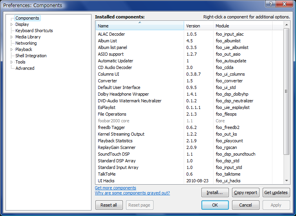
Task: Open Advanced preferences page
Action: (x=25, y=68)
